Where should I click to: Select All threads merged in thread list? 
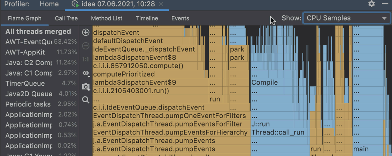coord(38,32)
